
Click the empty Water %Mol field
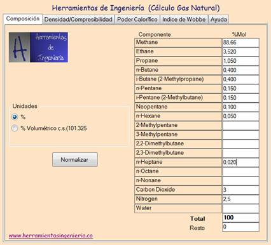point(240,208)
